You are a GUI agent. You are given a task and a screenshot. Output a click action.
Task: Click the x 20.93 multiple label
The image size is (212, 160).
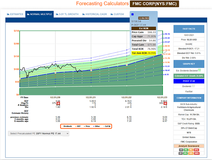[166, 46]
